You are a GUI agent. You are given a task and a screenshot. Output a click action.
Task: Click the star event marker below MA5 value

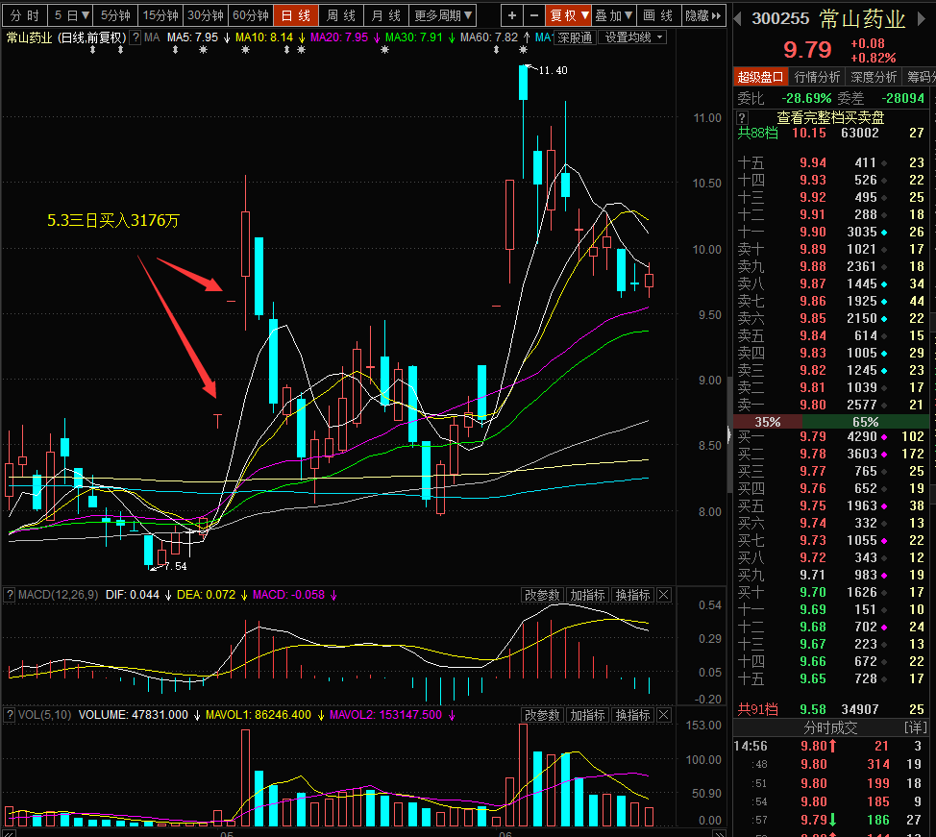203,50
